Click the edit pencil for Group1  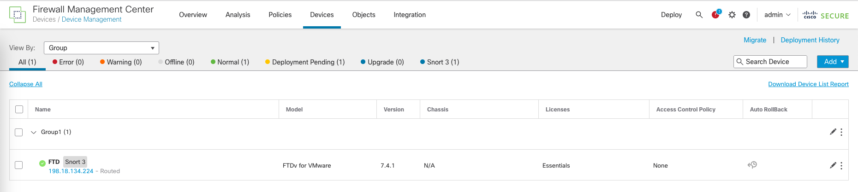click(833, 132)
